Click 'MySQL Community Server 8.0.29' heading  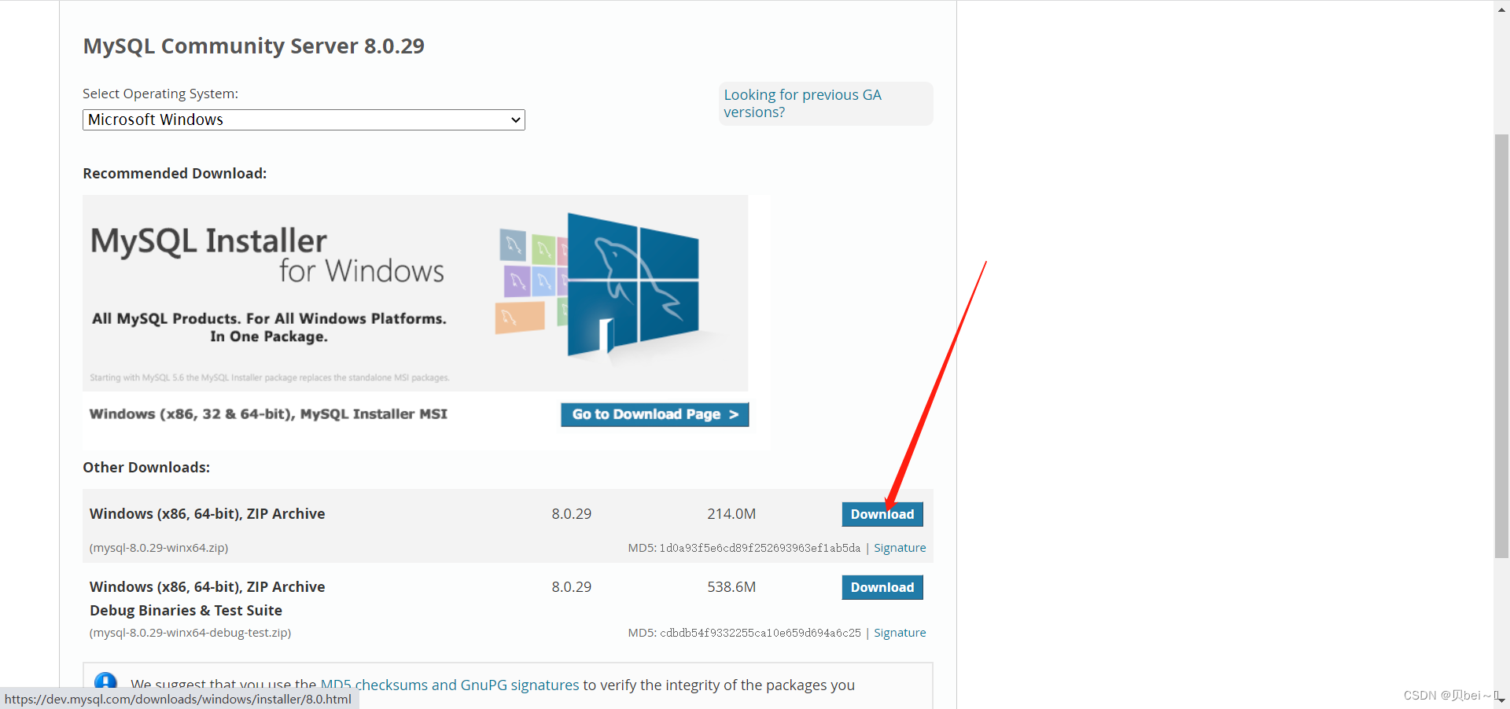pos(253,46)
